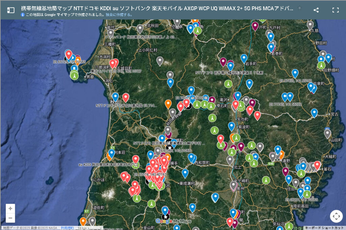Click the map title text in header
Screen dimensions: 346x230
[157, 8]
